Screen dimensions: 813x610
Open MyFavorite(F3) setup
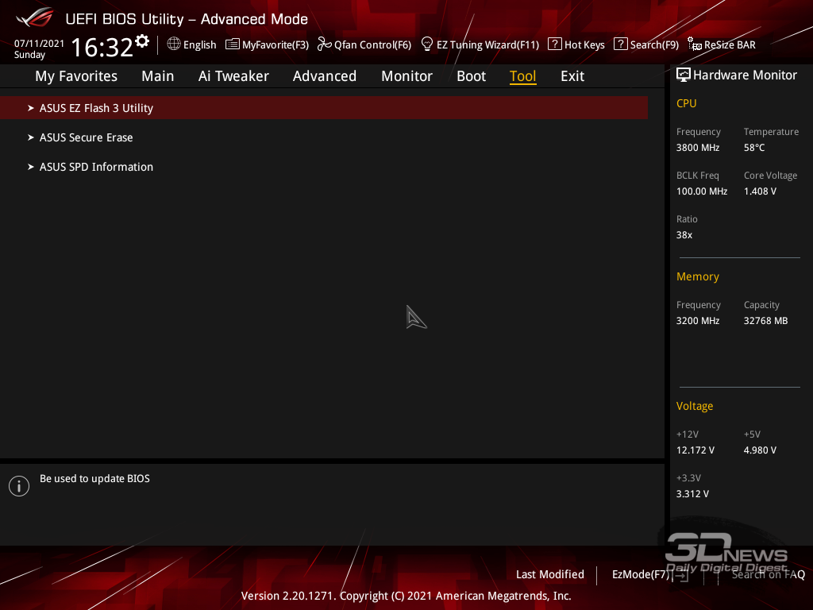275,45
